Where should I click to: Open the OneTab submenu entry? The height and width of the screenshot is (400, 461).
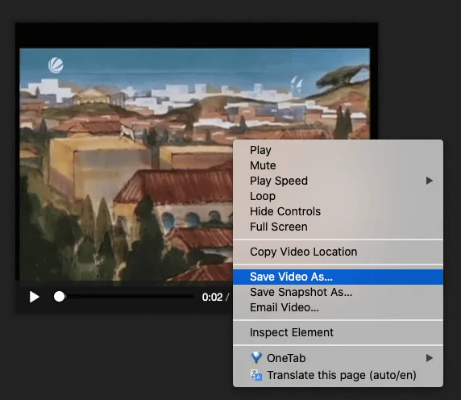coord(338,358)
